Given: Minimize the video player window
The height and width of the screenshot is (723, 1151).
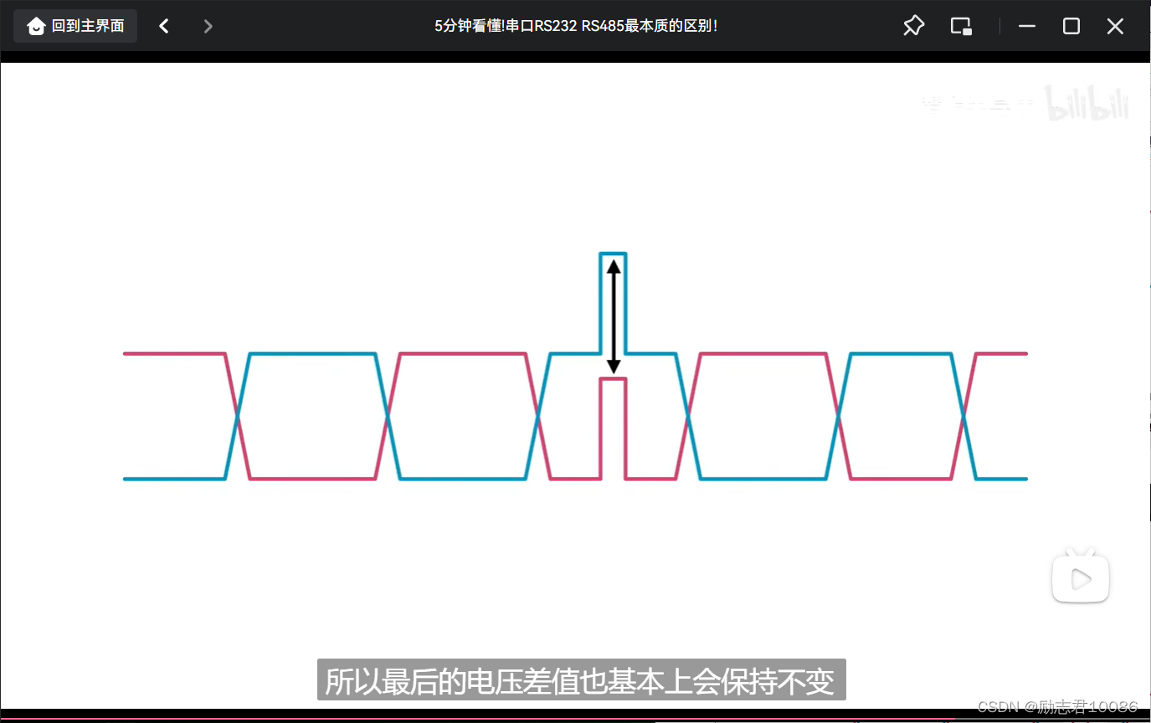Looking at the screenshot, I should click(x=1027, y=26).
